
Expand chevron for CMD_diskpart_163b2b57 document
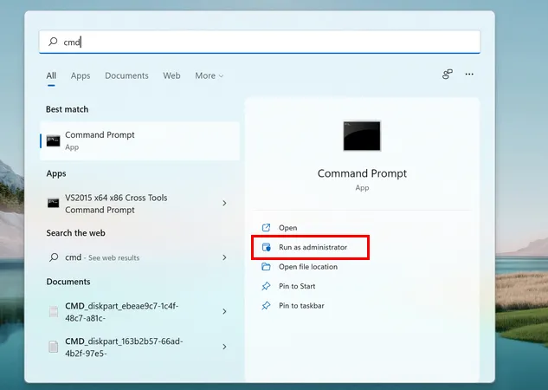tap(224, 347)
